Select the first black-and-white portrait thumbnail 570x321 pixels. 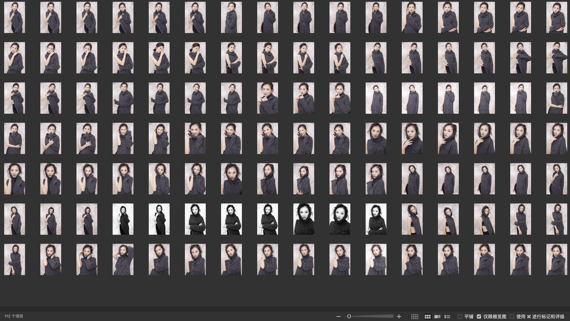[x=123, y=219]
